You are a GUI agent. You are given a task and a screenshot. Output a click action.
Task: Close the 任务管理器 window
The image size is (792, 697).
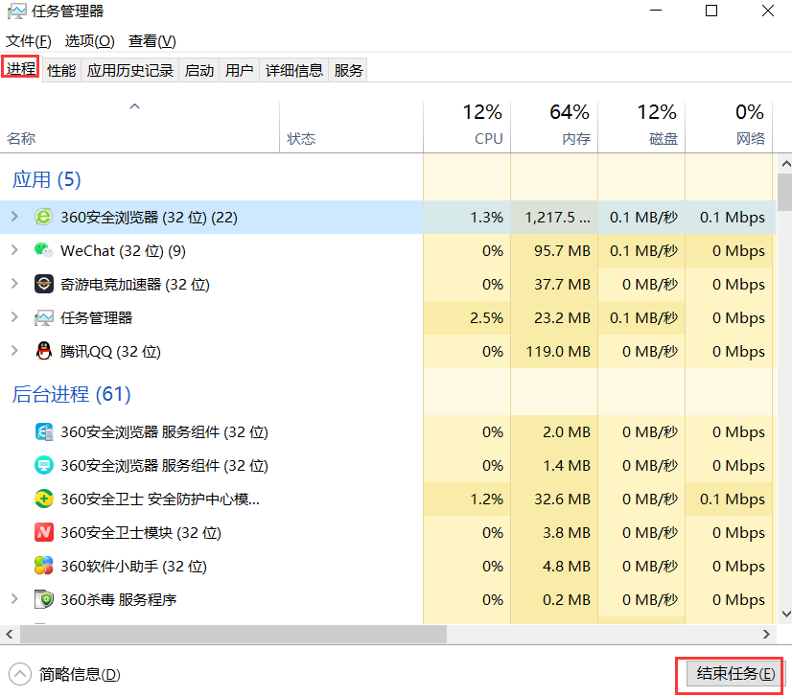[768, 11]
